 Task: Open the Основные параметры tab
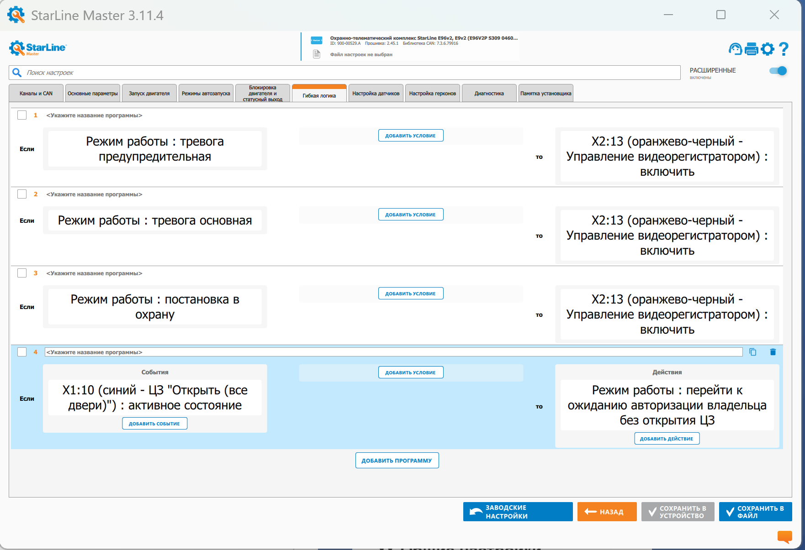click(93, 93)
